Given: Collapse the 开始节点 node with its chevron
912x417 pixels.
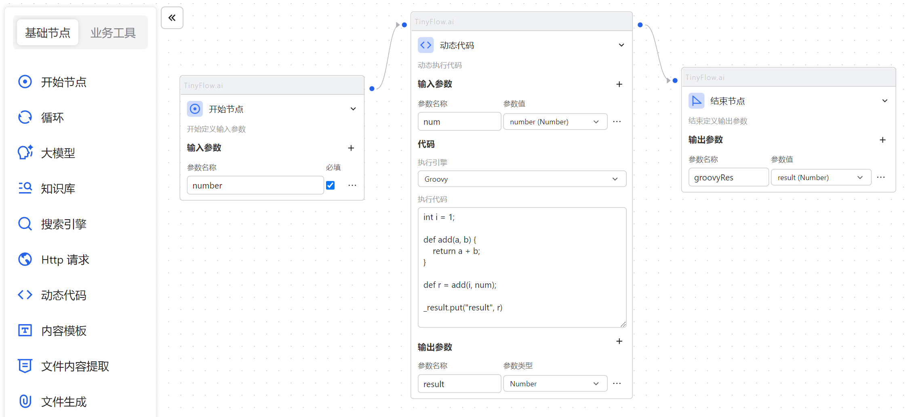Looking at the screenshot, I should [353, 109].
